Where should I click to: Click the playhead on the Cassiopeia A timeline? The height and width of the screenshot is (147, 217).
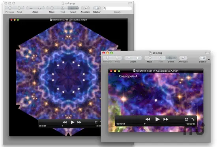click(x=145, y=124)
